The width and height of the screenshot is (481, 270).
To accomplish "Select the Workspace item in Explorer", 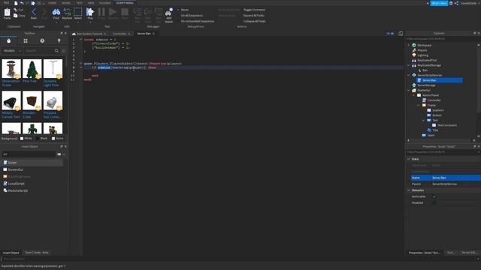I will pyautogui.click(x=424, y=45).
